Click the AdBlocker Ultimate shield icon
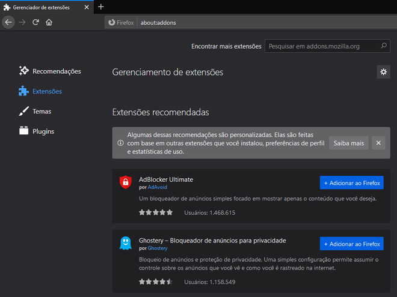Viewport: 397px width, 297px height. click(x=126, y=182)
